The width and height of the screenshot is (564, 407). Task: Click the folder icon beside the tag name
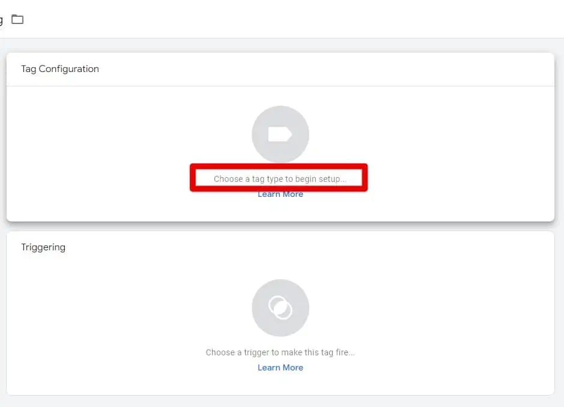[x=17, y=19]
